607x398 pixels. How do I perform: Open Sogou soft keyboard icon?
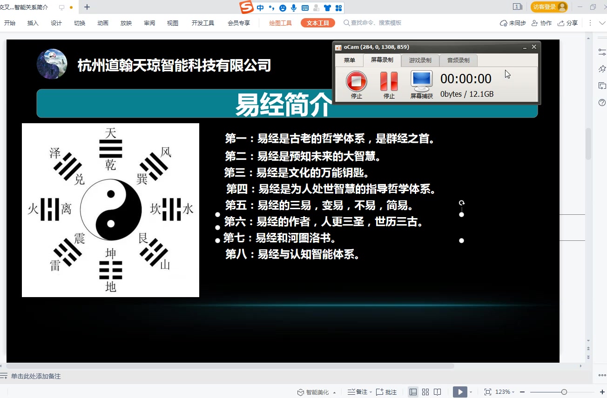305,8
